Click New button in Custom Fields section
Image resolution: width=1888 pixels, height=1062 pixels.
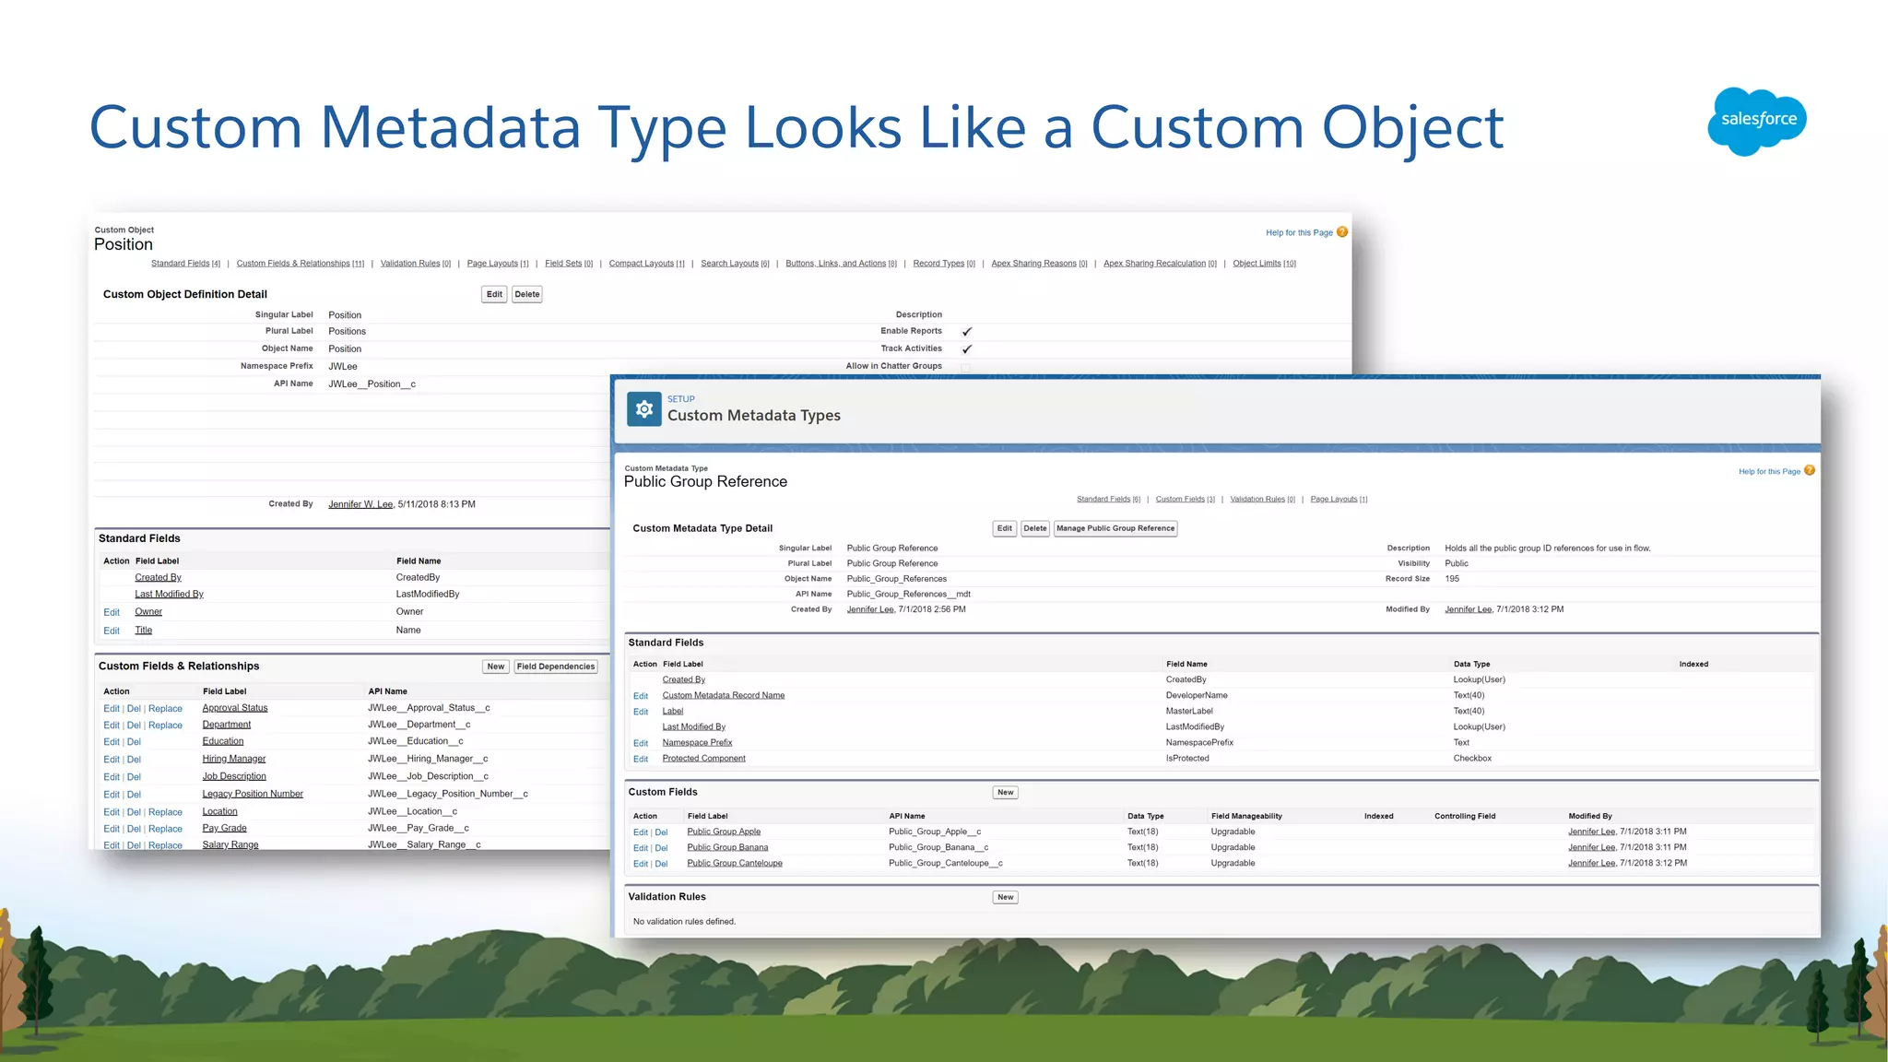(x=1006, y=792)
